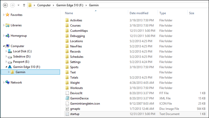Expand the Network tree node

(x=4, y=82)
